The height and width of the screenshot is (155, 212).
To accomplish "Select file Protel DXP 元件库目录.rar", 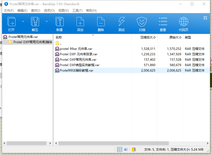I will click(x=79, y=54).
